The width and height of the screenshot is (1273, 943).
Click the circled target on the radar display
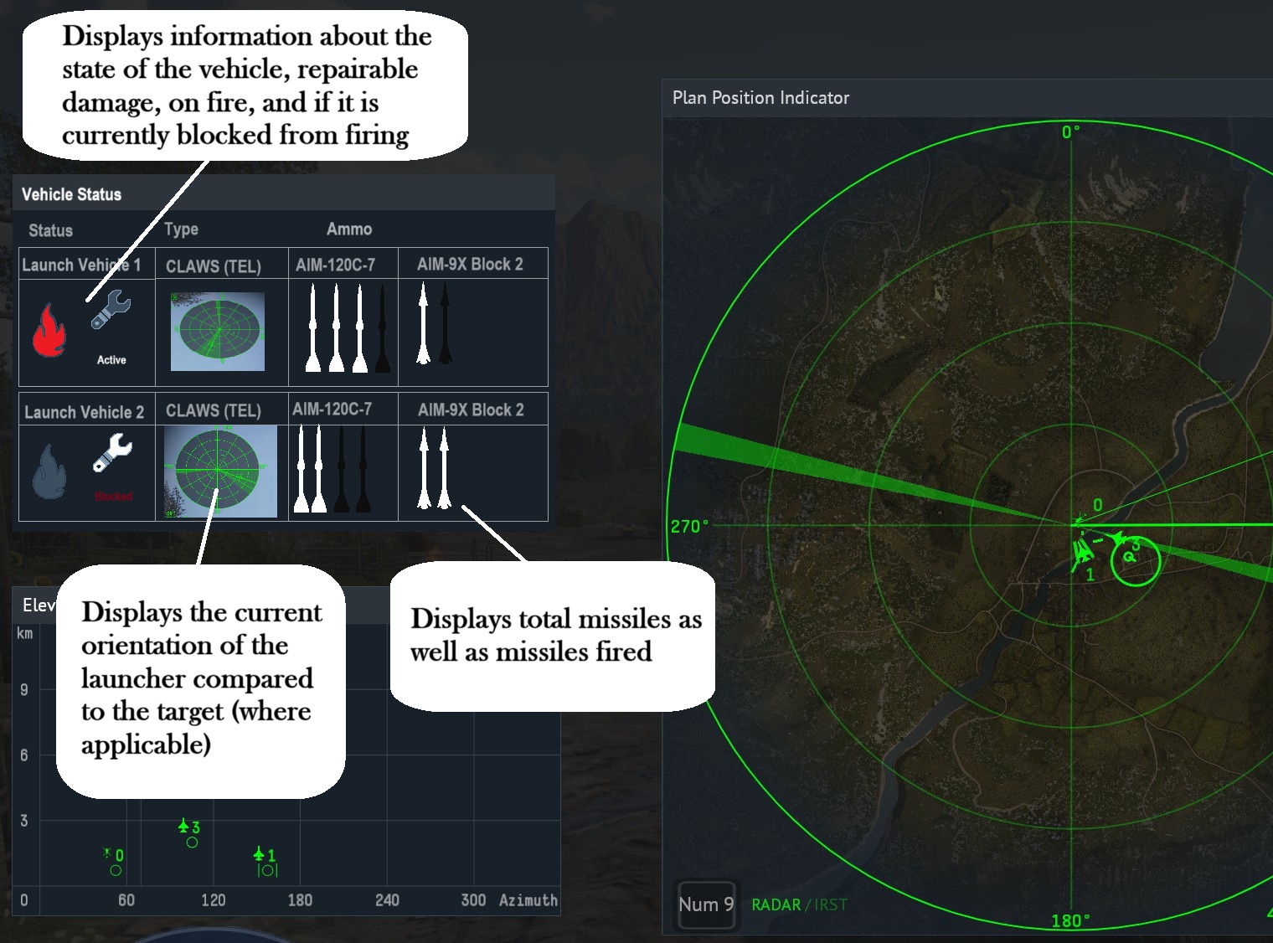[x=1135, y=559]
